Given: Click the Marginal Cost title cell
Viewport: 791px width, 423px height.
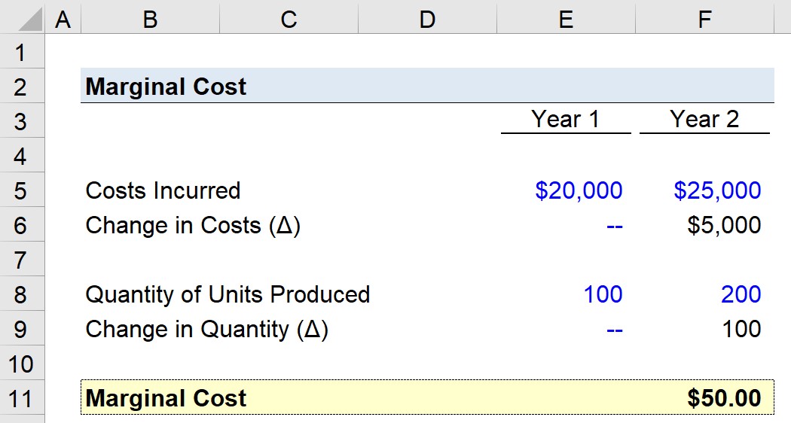Looking at the screenshot, I should 166,87.
